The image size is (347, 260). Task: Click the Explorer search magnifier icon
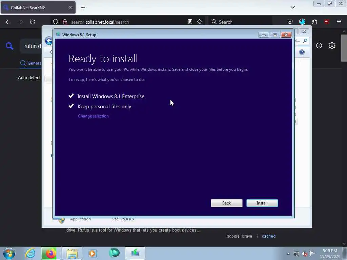click(305, 41)
